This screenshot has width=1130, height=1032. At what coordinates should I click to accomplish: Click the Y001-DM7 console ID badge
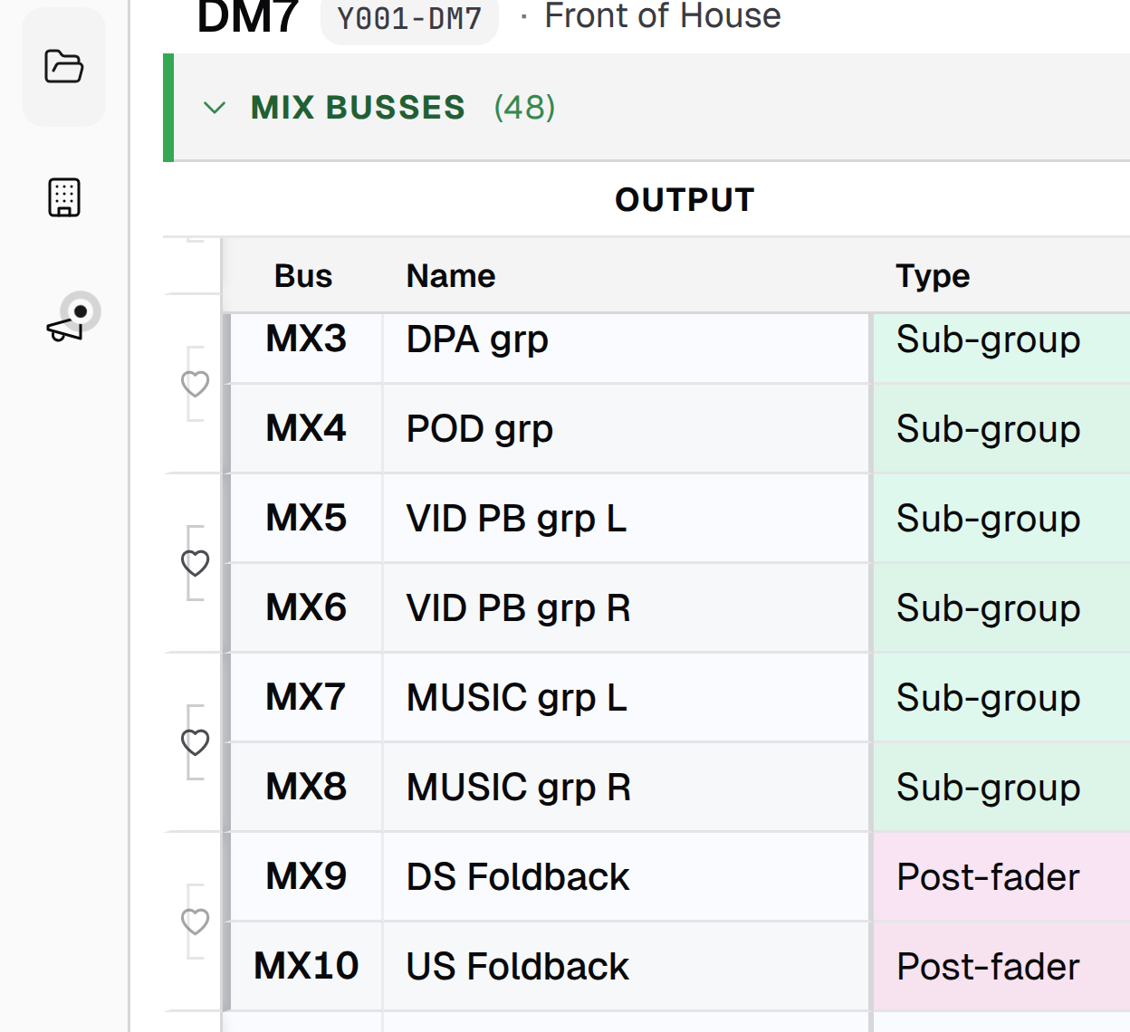pyautogui.click(x=409, y=18)
